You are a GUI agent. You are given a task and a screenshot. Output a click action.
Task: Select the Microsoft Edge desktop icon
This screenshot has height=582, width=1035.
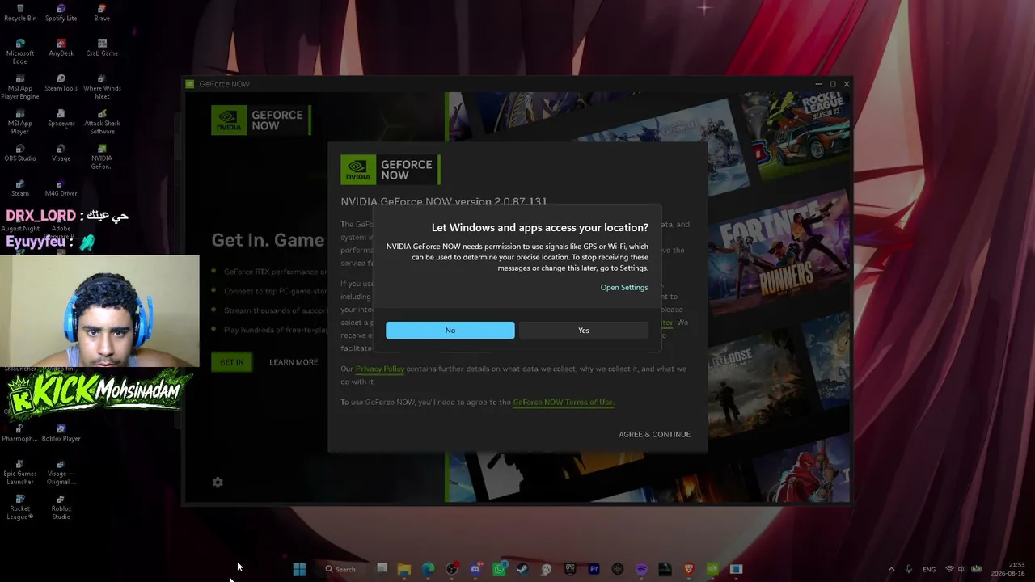click(x=20, y=52)
